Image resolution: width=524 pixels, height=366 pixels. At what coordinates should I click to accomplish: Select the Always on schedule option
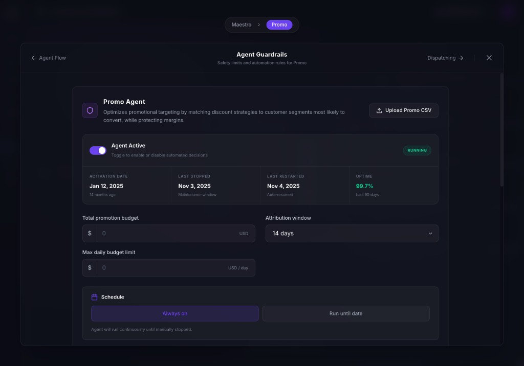174,313
